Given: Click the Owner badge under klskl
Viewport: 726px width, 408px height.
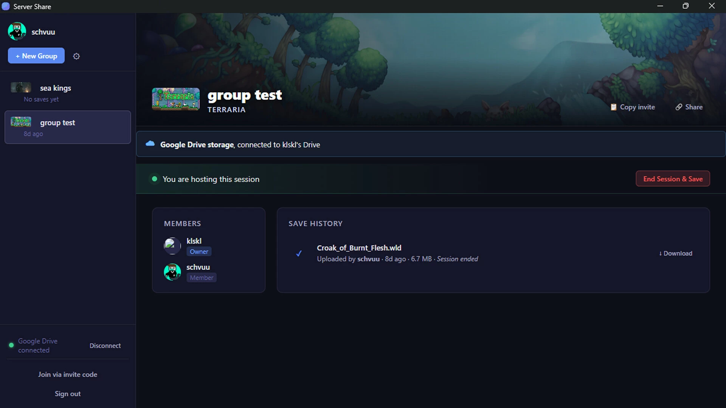Looking at the screenshot, I should [x=199, y=252].
